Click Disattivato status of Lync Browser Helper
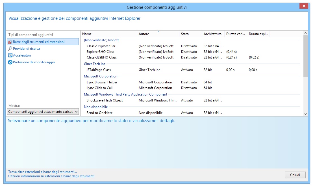This screenshot has height=186, width=315. point(189,82)
